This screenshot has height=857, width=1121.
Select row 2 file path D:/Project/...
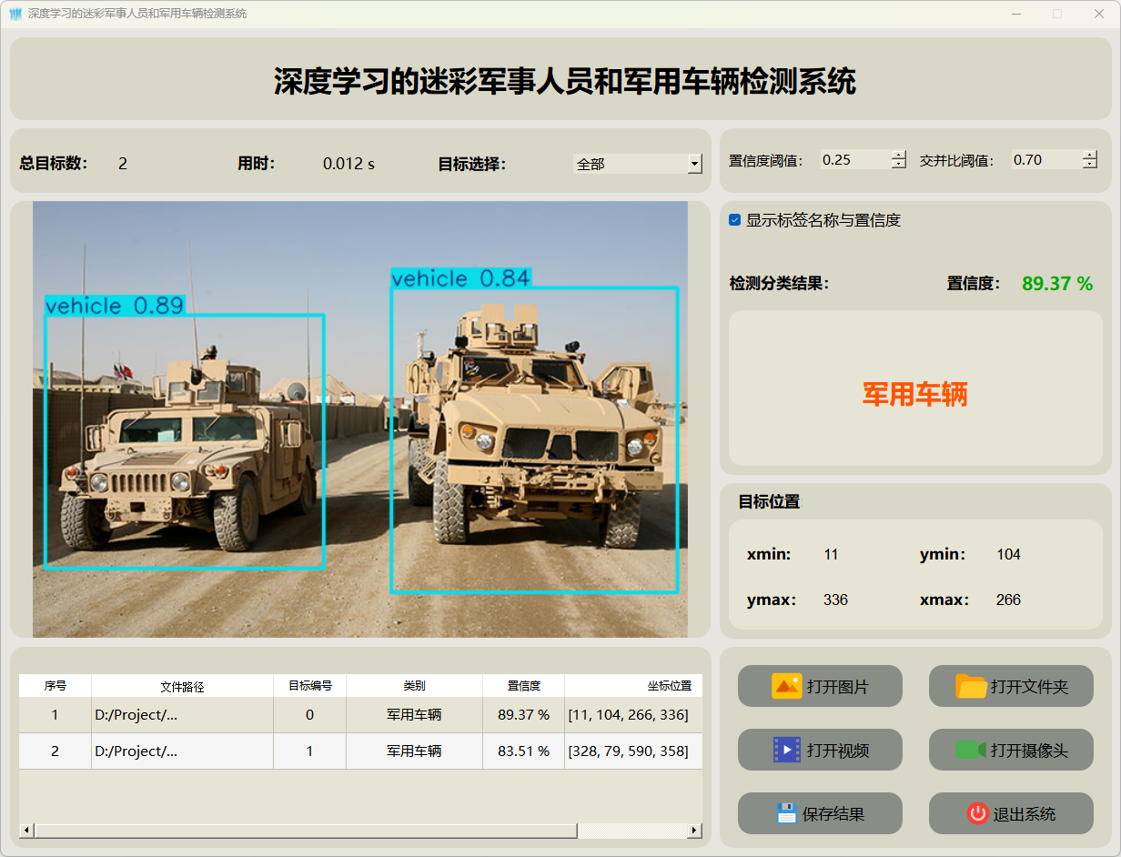coord(182,751)
